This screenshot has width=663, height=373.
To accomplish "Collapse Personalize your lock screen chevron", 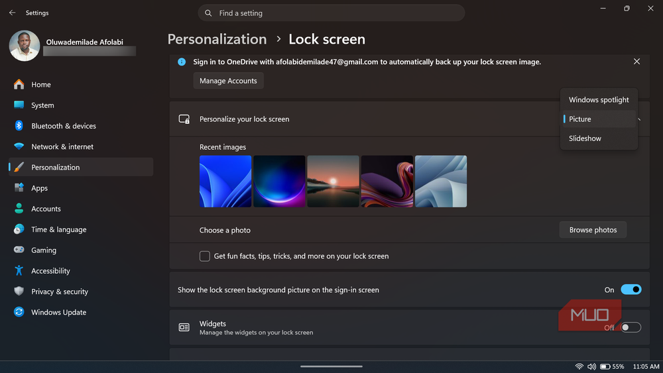I will 639,119.
